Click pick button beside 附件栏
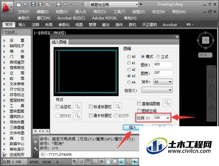This screenshot has width=219, height=166. pyautogui.click(x=77, y=116)
